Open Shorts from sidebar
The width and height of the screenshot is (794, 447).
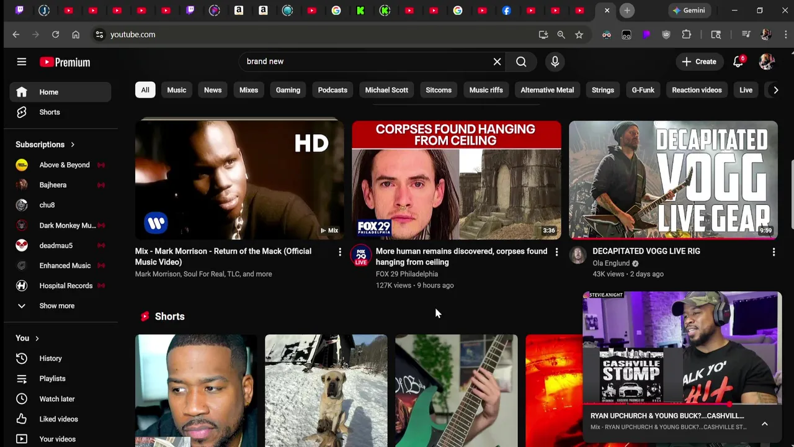click(x=60, y=112)
